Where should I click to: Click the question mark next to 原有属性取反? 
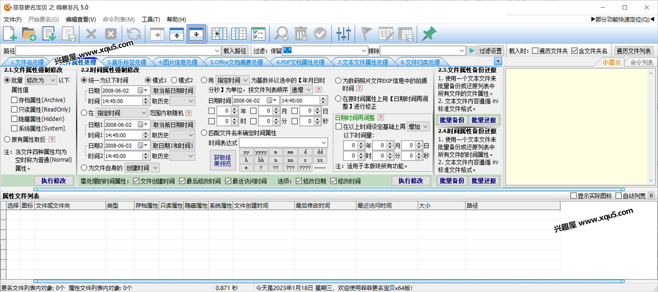click(52, 139)
